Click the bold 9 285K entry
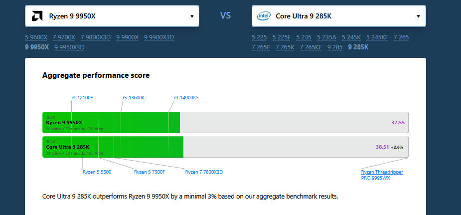Image resolution: width=461 pixels, height=215 pixels. [358, 47]
